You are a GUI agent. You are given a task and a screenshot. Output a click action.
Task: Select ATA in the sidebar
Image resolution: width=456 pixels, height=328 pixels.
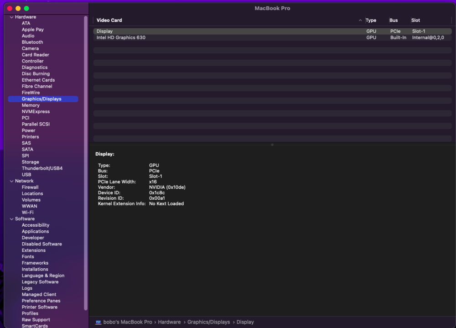tap(26, 23)
